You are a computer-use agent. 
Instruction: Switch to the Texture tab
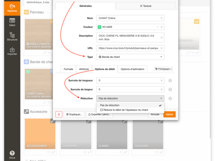click(145, 6)
